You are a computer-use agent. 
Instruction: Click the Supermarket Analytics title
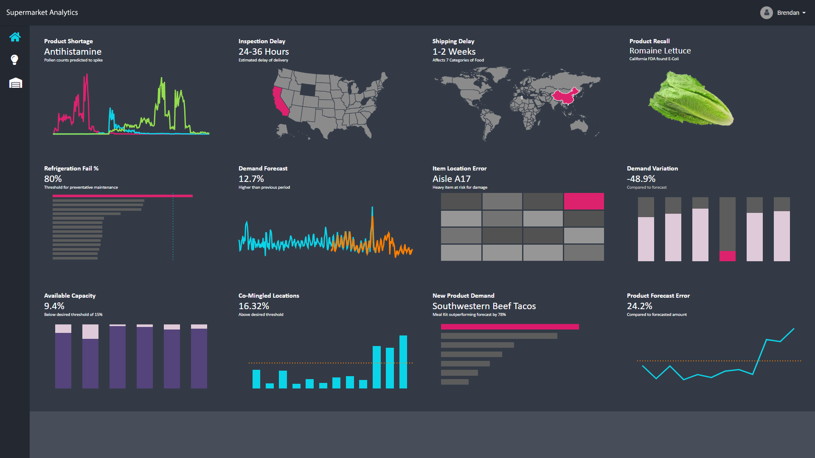coord(42,12)
